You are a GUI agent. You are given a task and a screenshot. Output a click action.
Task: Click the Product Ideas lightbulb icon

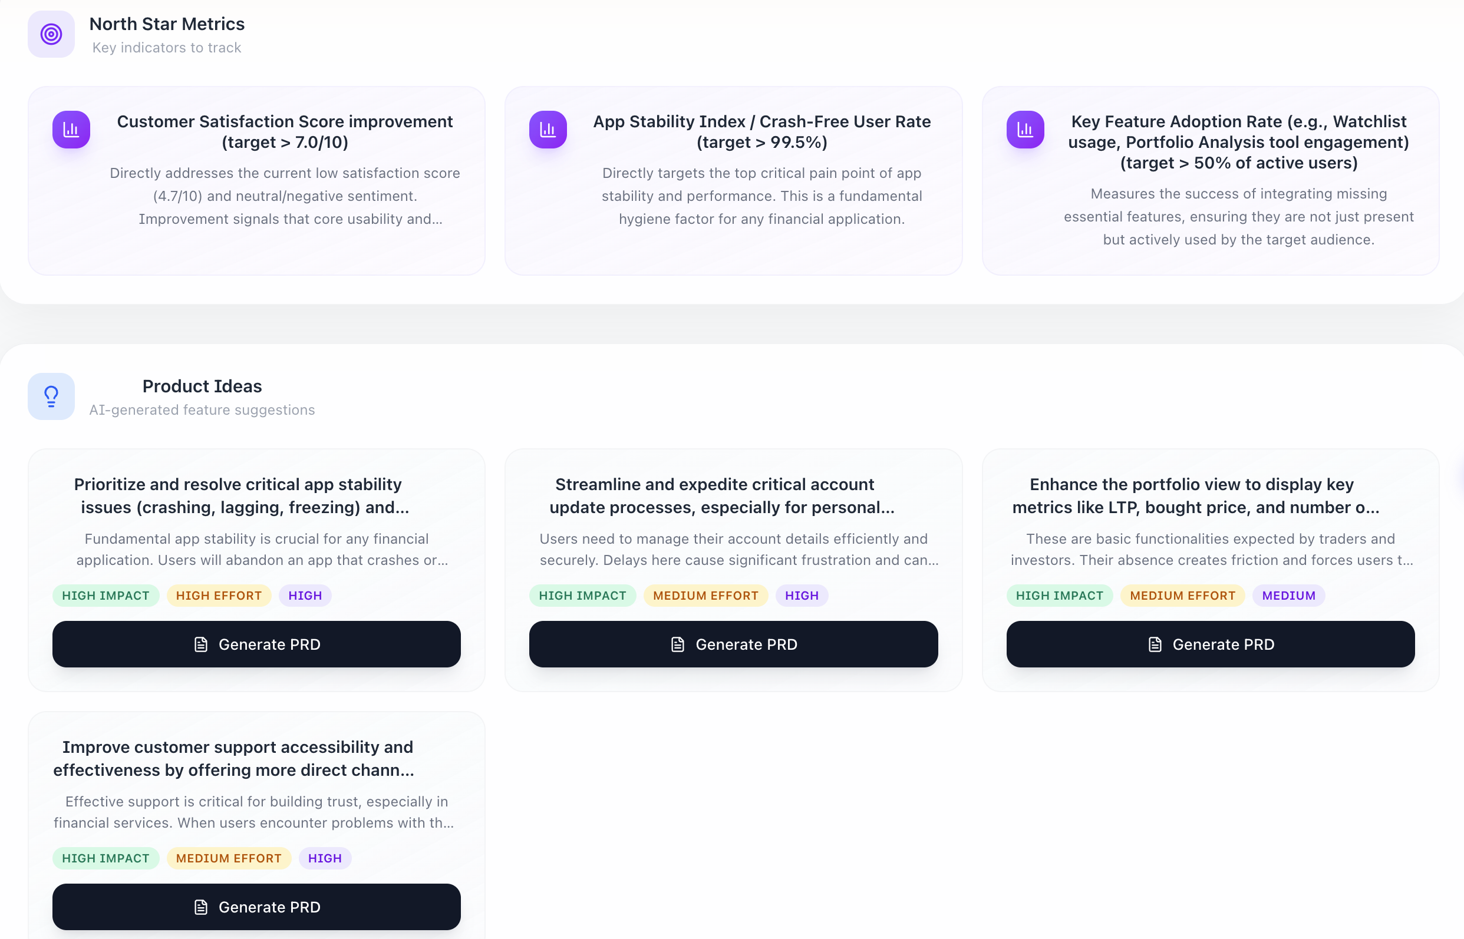[51, 396]
